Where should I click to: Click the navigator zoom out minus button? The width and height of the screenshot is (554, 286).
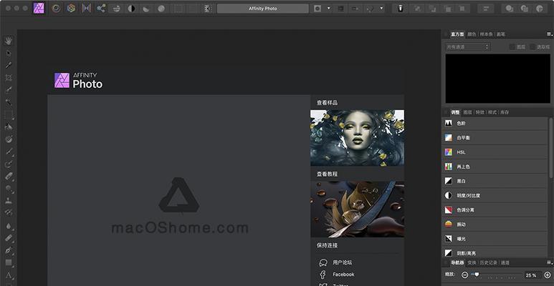(465, 275)
